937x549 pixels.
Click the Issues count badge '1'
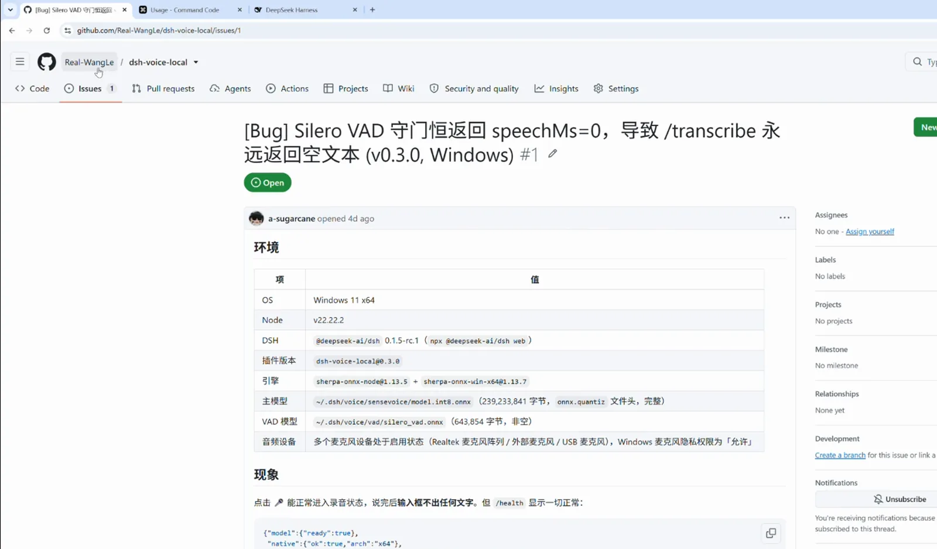coord(112,88)
